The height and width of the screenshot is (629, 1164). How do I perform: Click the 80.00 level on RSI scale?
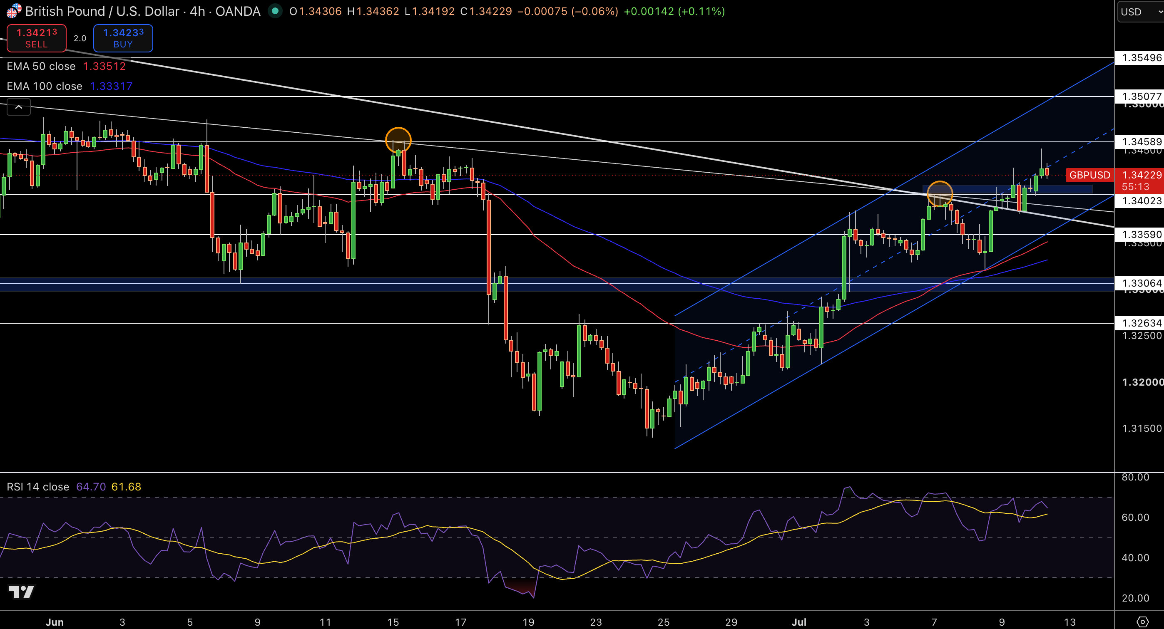click(1135, 477)
